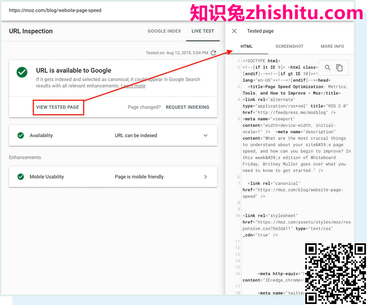Open search in HTML code panel

click(x=328, y=67)
